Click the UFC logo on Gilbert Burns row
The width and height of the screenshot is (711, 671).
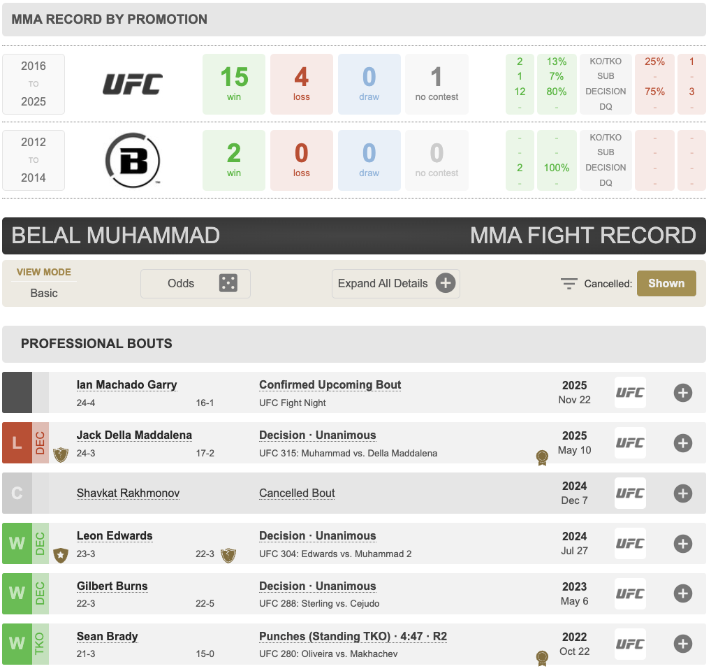tap(630, 594)
